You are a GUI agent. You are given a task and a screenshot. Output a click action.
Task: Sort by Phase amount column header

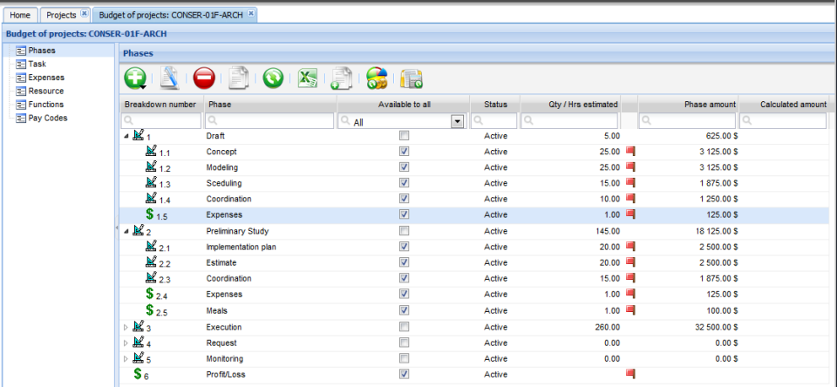click(x=688, y=104)
